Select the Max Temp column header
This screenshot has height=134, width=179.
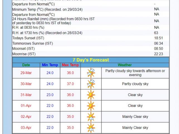click(x=70, y=65)
